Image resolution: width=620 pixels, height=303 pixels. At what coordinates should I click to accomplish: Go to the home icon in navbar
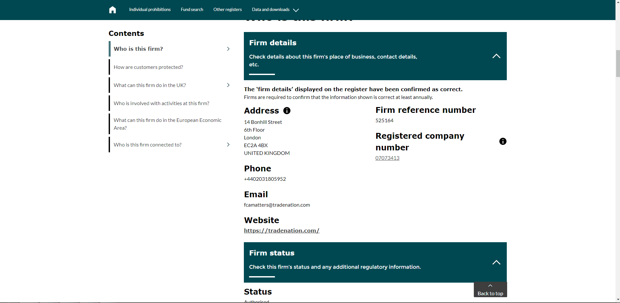pyautogui.click(x=112, y=10)
